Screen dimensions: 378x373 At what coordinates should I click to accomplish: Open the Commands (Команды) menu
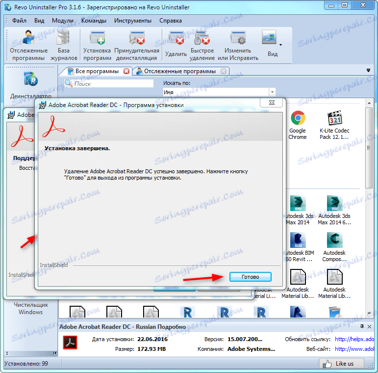(94, 21)
